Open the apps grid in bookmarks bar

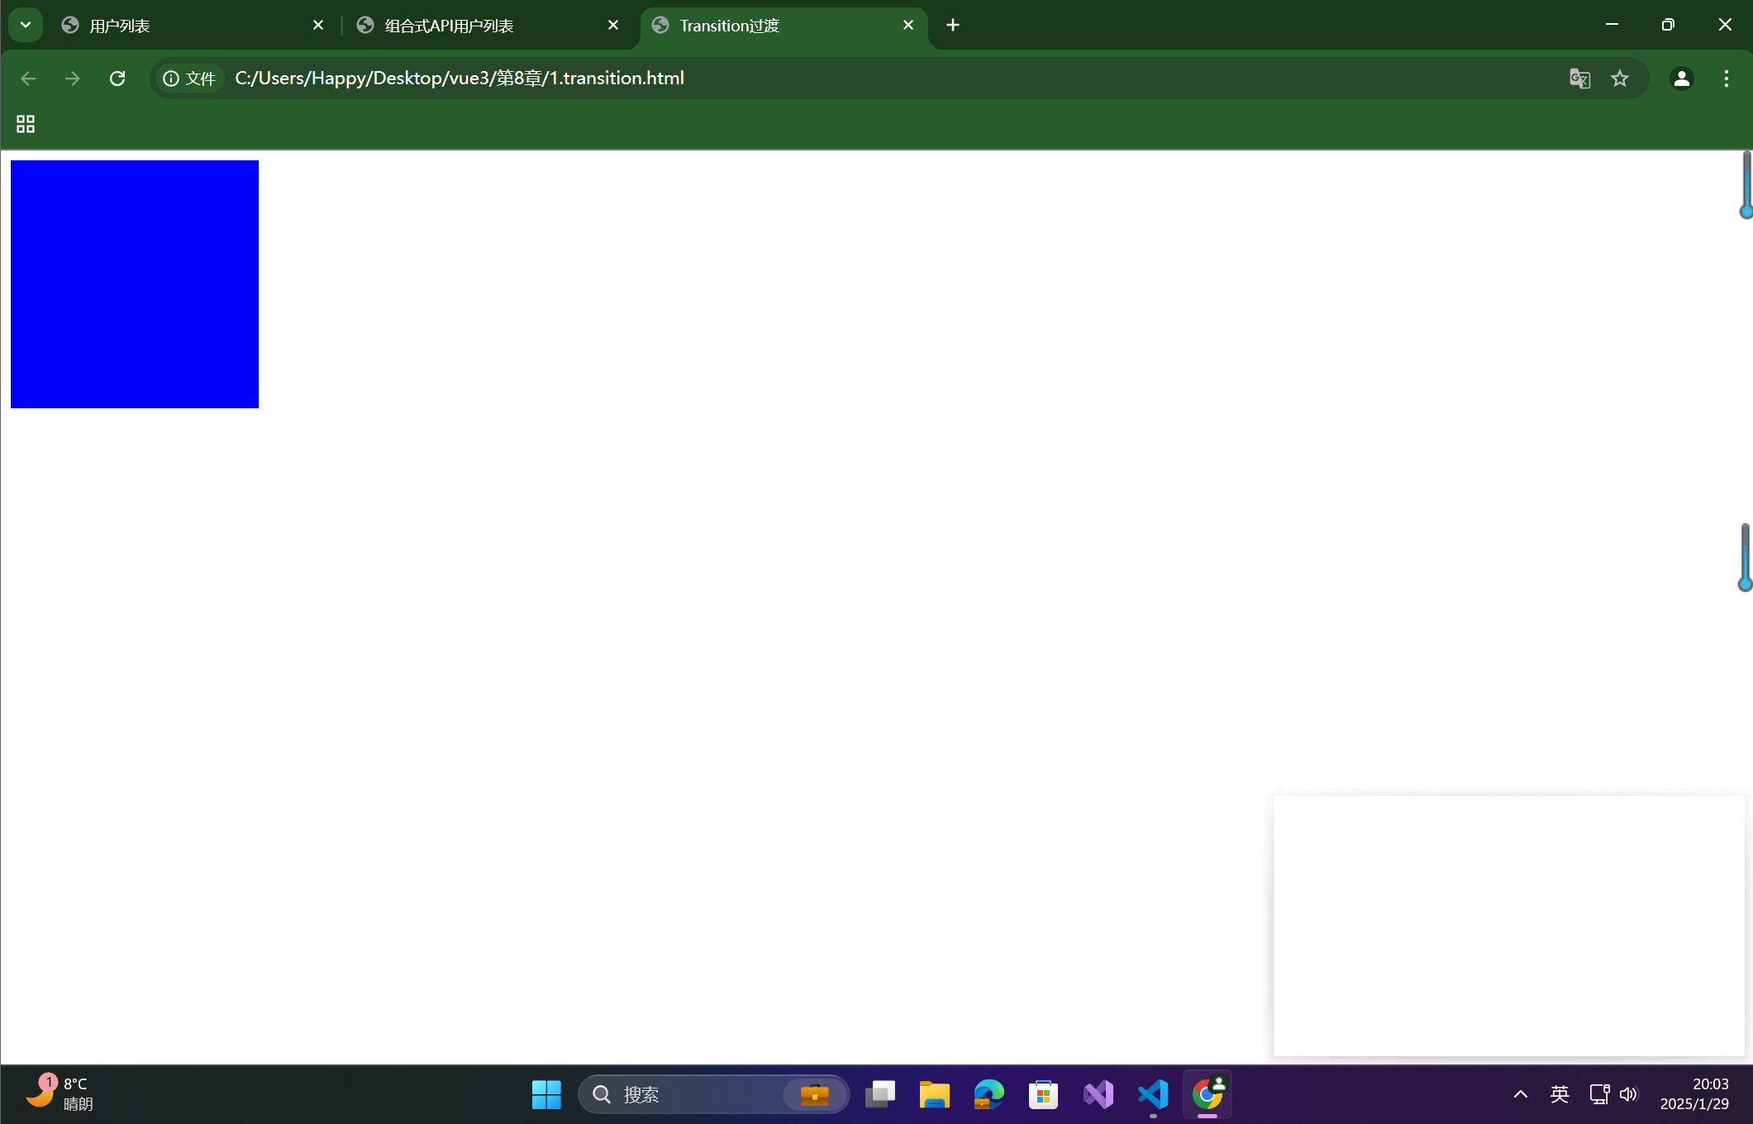[26, 124]
